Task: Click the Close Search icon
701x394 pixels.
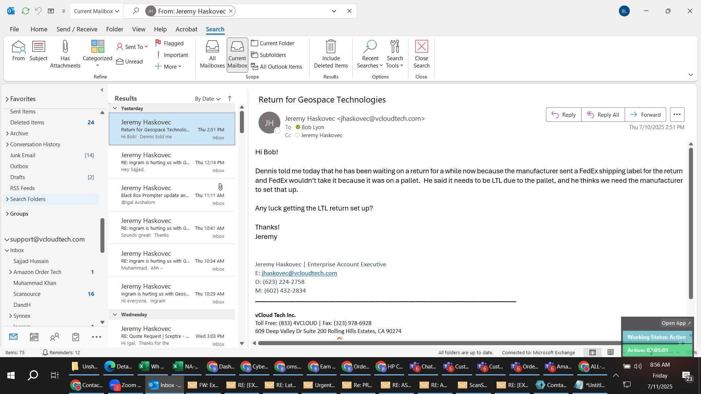Action: (421, 54)
